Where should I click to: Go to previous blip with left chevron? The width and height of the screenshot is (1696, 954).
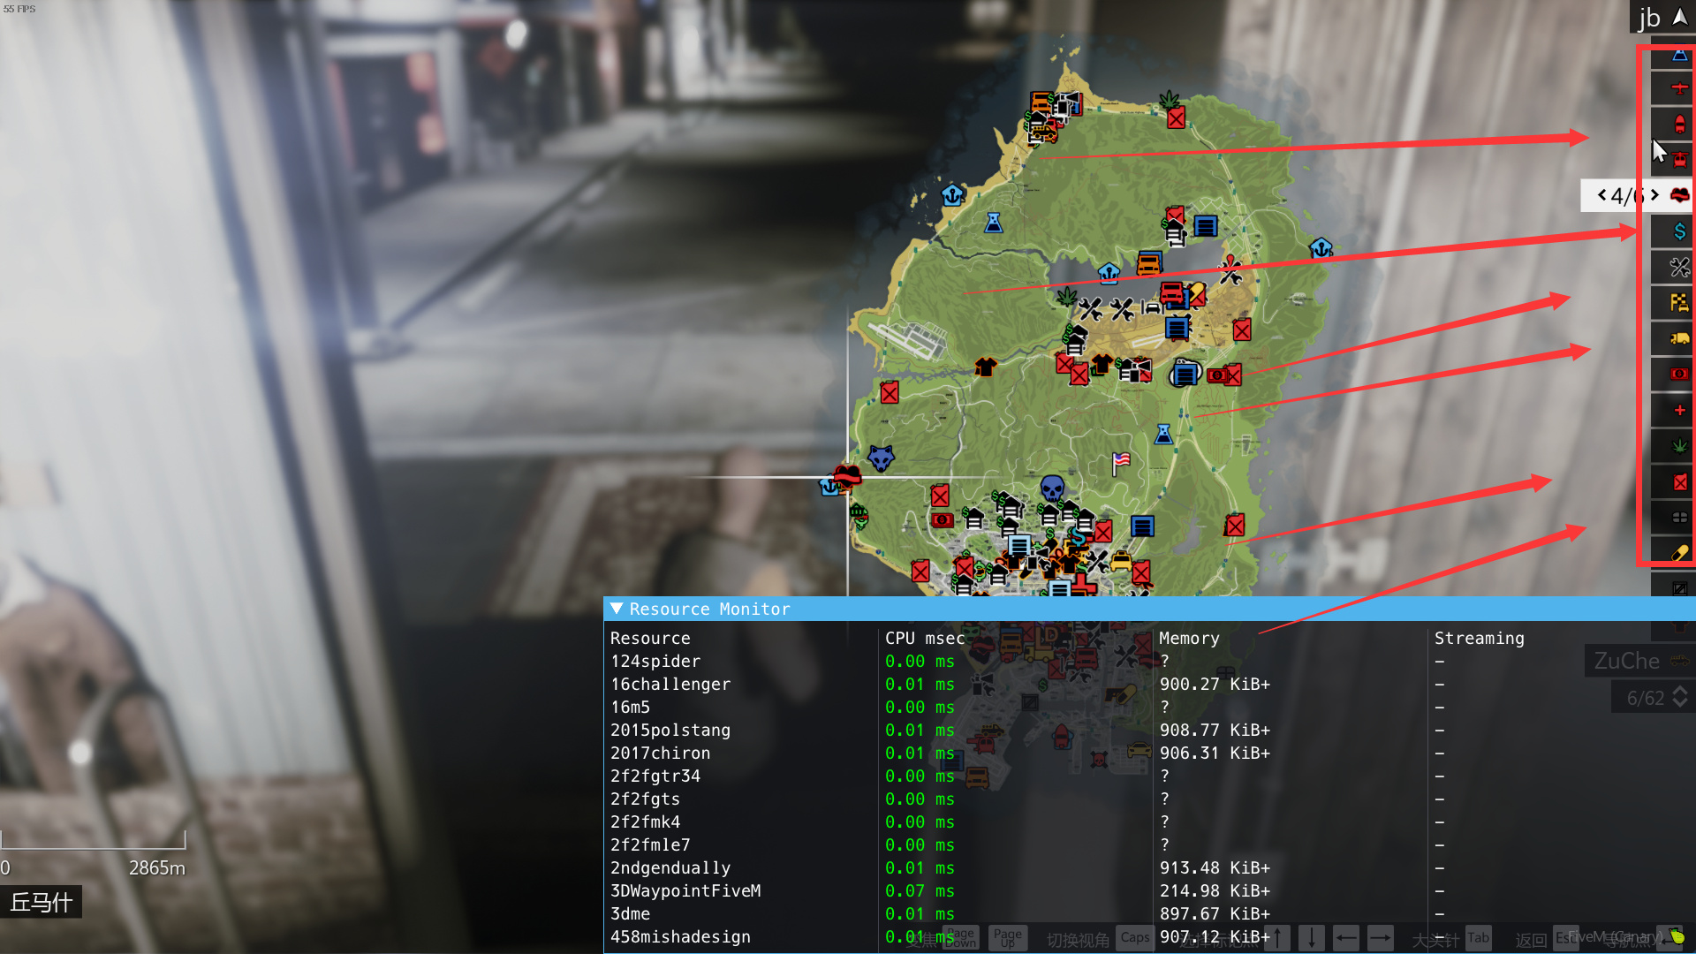tap(1602, 195)
